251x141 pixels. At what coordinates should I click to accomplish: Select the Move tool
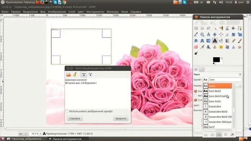pyautogui.click(x=215, y=34)
